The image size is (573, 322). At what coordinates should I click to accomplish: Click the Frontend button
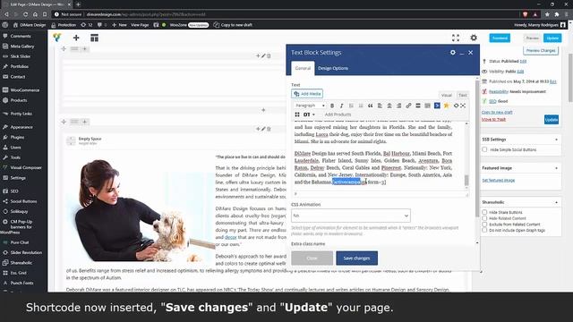coord(500,38)
